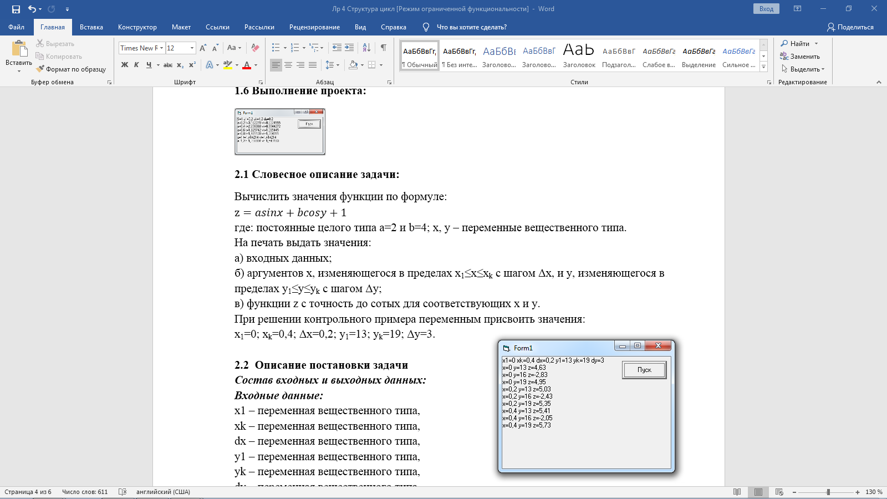Click Заменить to replace text
Screen dimensions: 887x499
[x=800, y=57]
